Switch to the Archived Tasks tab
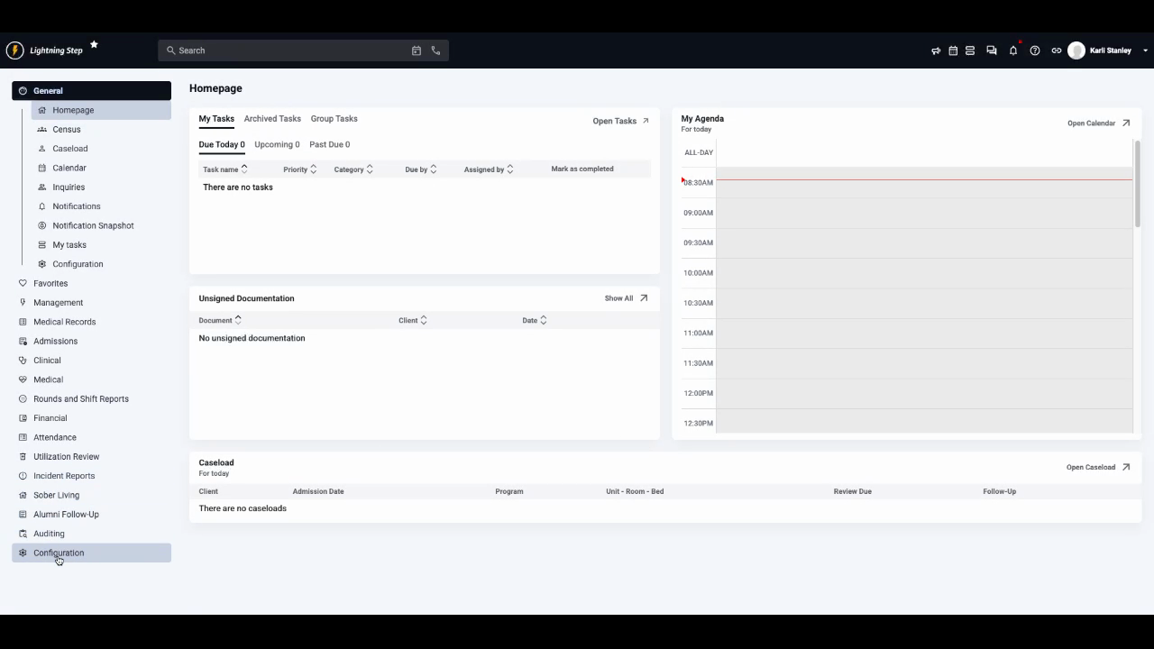1154x649 pixels. tap(272, 118)
